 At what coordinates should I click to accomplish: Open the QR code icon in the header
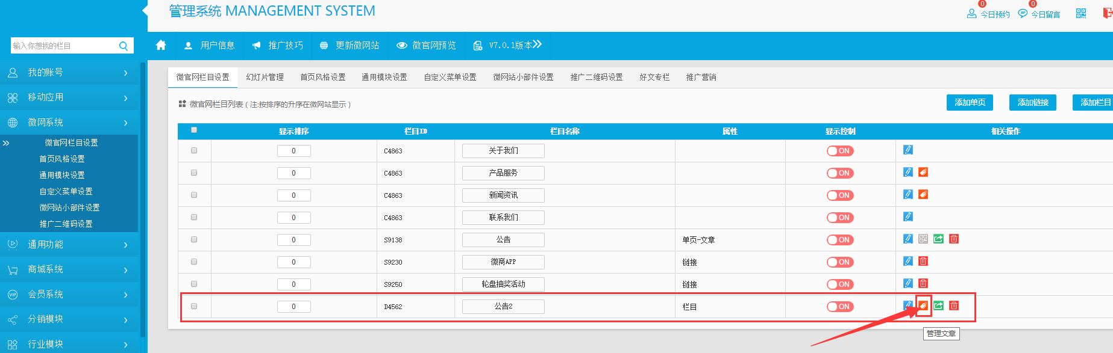coord(1080,13)
